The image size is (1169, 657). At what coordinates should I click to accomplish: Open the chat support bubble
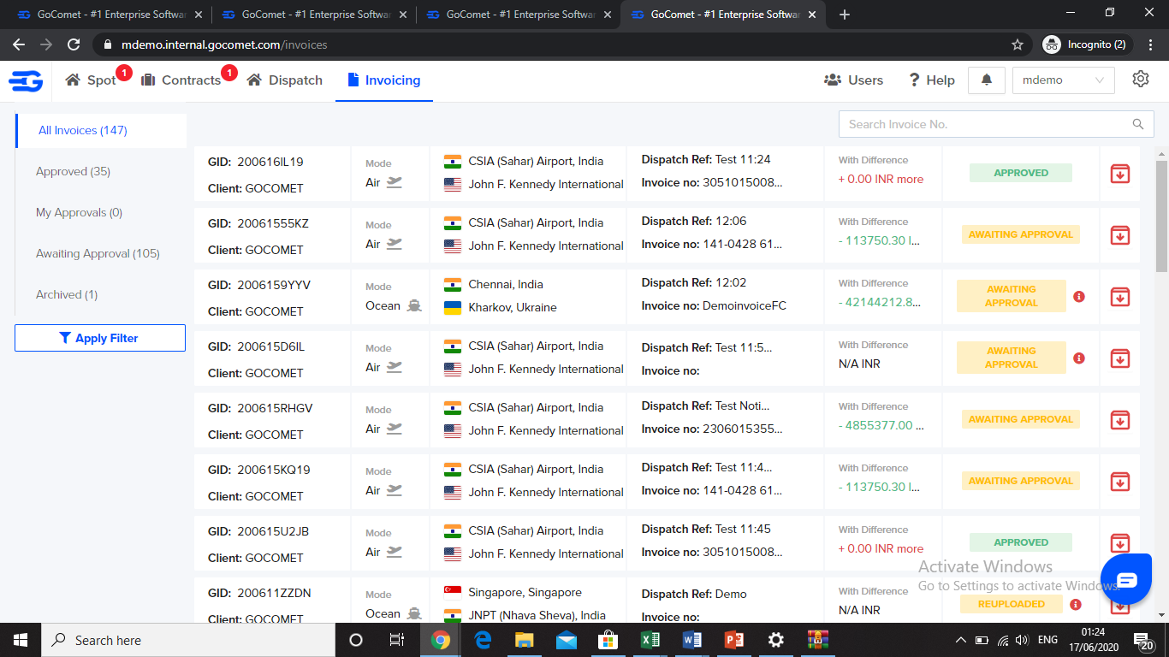[x=1126, y=580]
